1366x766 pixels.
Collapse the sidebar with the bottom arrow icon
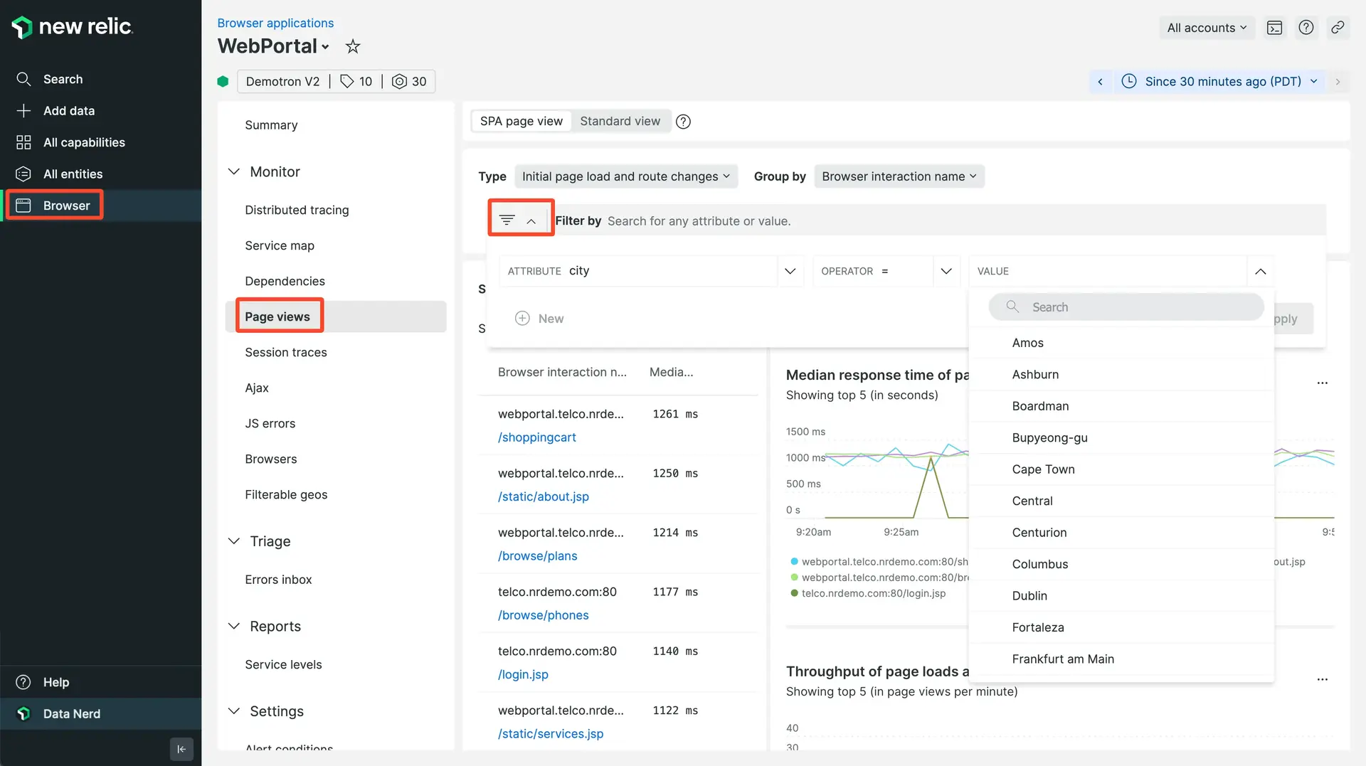181,749
